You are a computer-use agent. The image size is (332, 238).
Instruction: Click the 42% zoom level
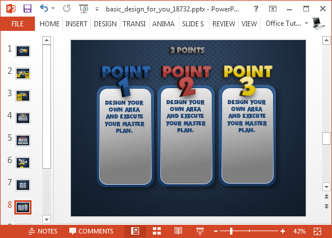pos(299,231)
